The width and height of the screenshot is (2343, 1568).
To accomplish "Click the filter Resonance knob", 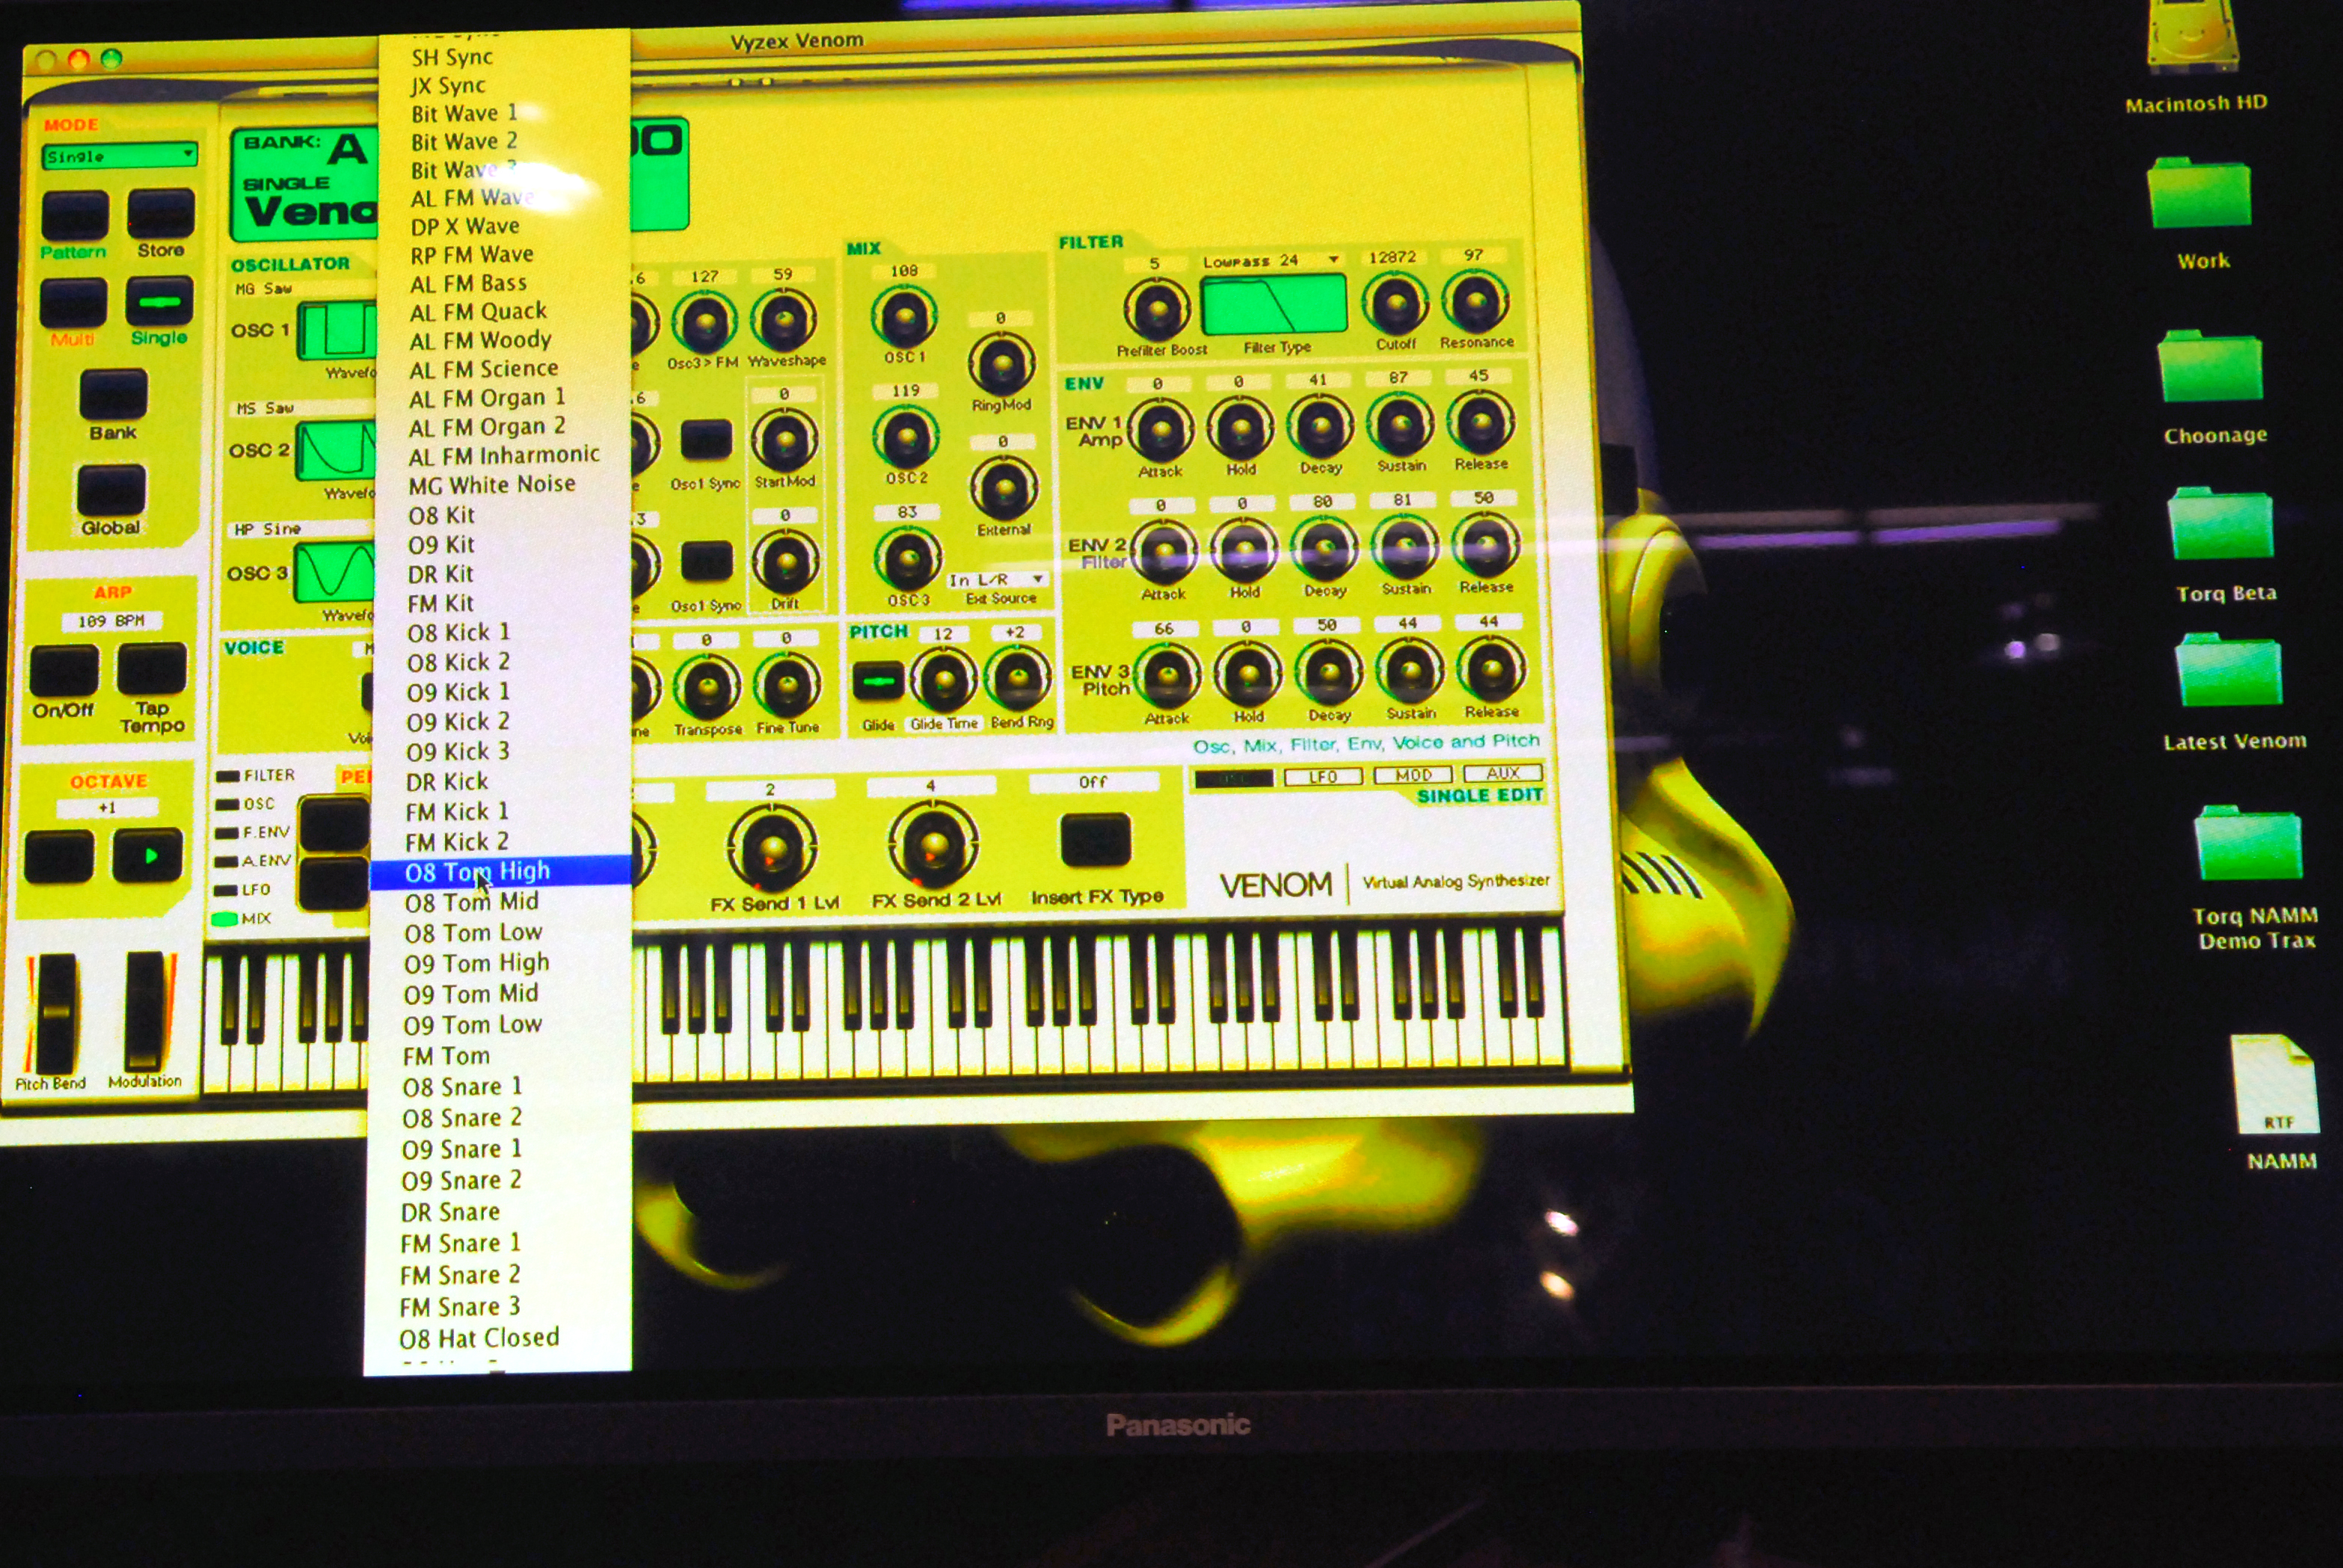I will (1475, 303).
